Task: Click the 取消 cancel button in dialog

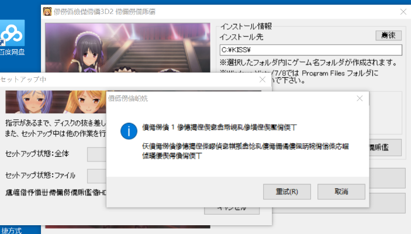Action: (x=341, y=191)
